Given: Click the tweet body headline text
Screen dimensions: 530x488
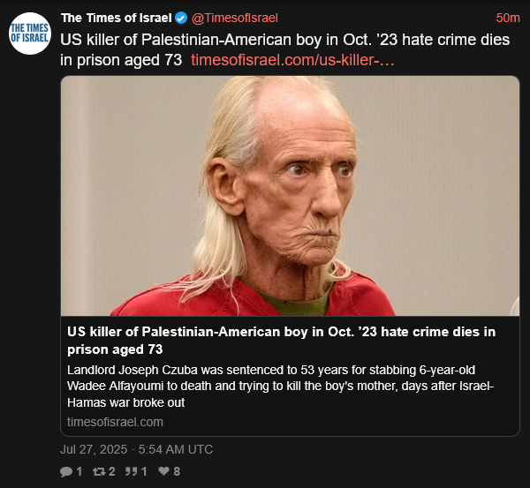Looking at the screenshot, I should tap(285, 50).
